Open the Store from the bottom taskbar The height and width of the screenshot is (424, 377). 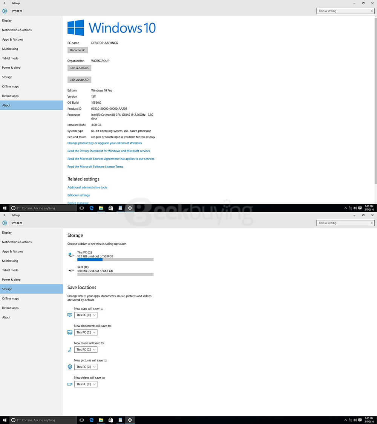[110, 420]
